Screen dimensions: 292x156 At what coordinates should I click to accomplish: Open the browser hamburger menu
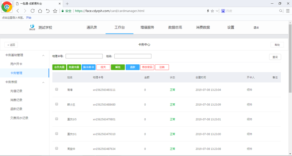[x=287, y=11]
